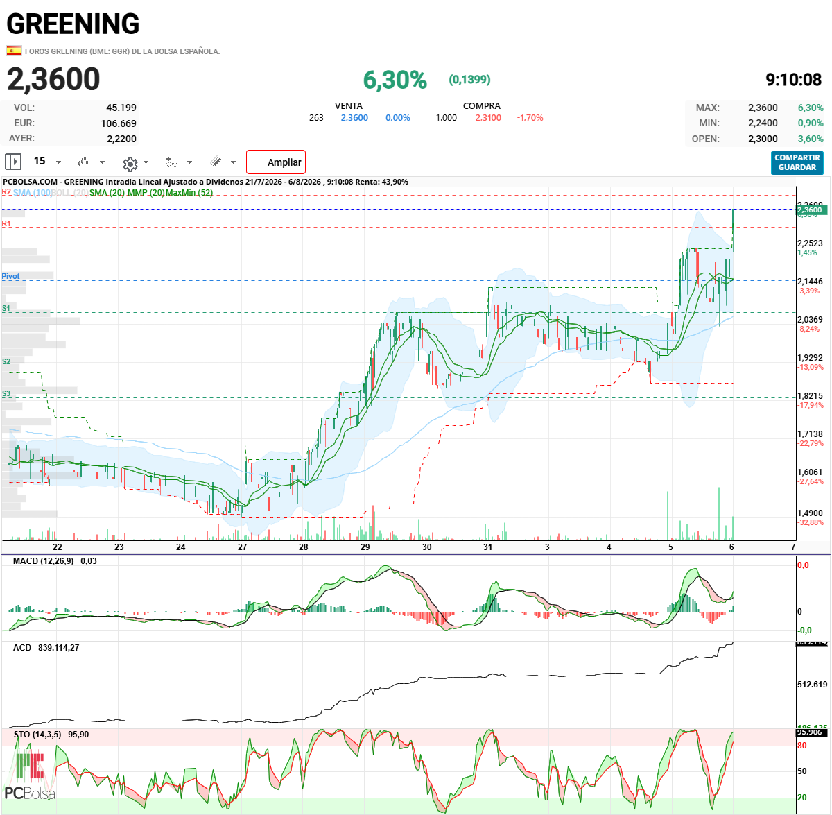This screenshot has height=815, width=832.
Task: Click the 2,3600 price tag on axis
Action: pyautogui.click(x=812, y=209)
